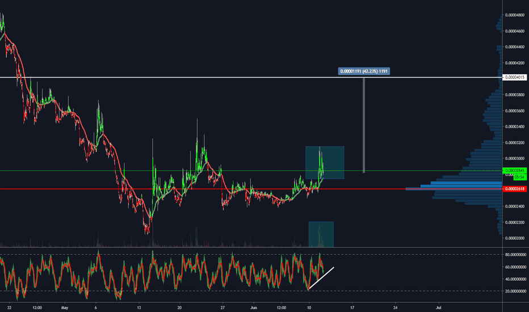The image size is (529, 312).
Task: Click the 0.00002000 price axis label
Action: [x=515, y=238]
